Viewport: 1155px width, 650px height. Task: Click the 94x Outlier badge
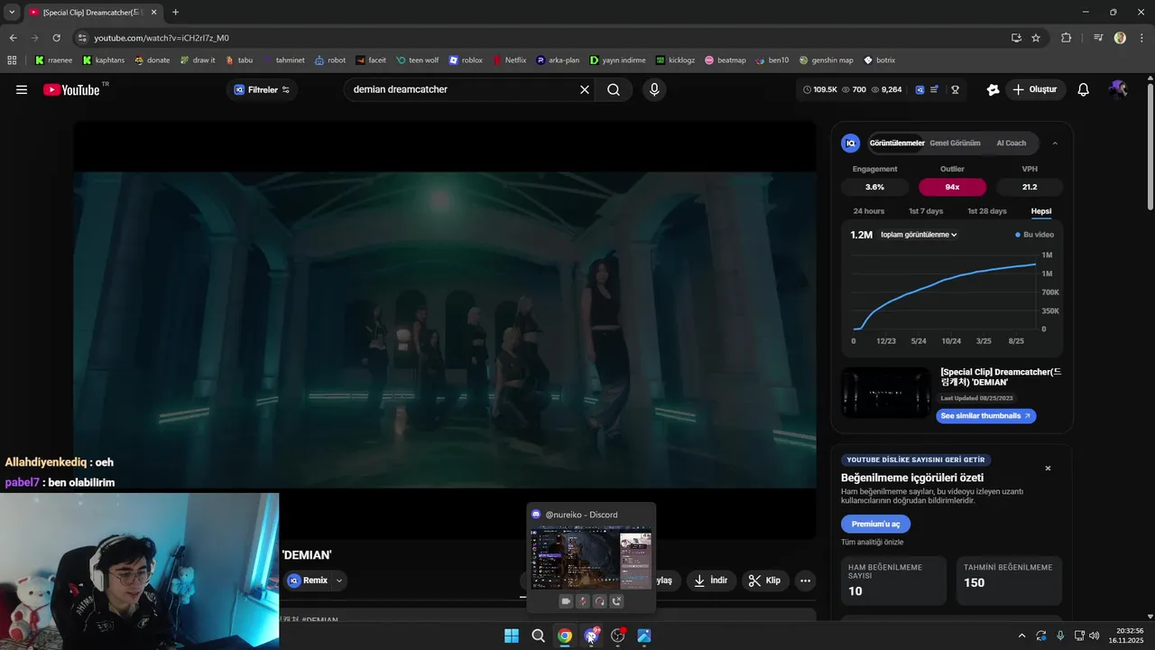click(x=952, y=187)
